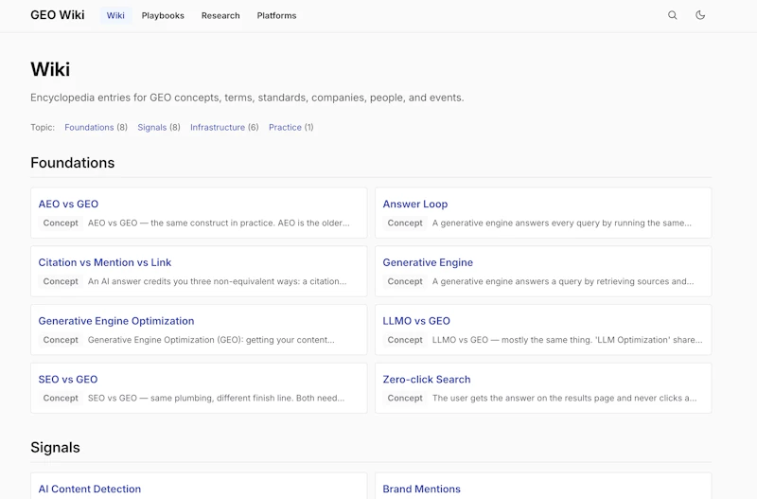Open the AEO vs GEO entry
The image size is (757, 499).
(68, 204)
